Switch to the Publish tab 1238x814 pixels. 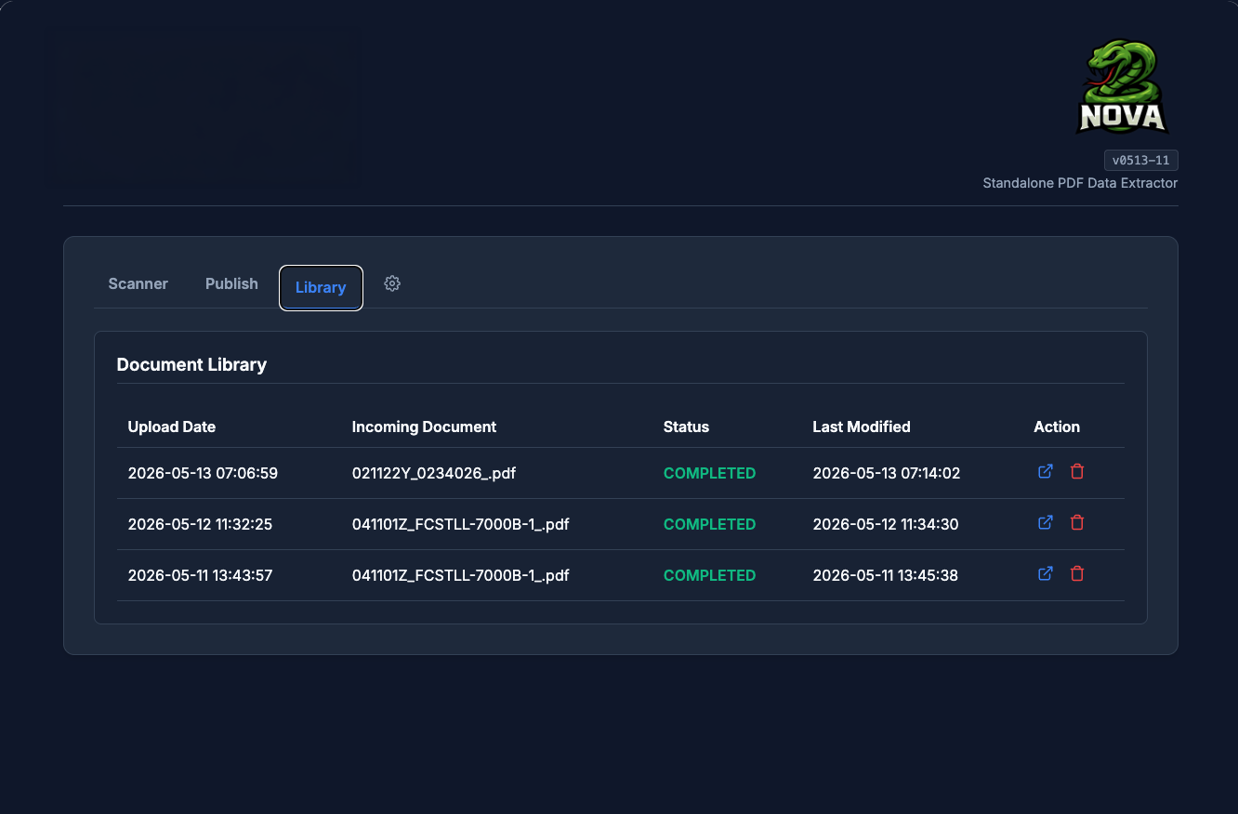231,283
